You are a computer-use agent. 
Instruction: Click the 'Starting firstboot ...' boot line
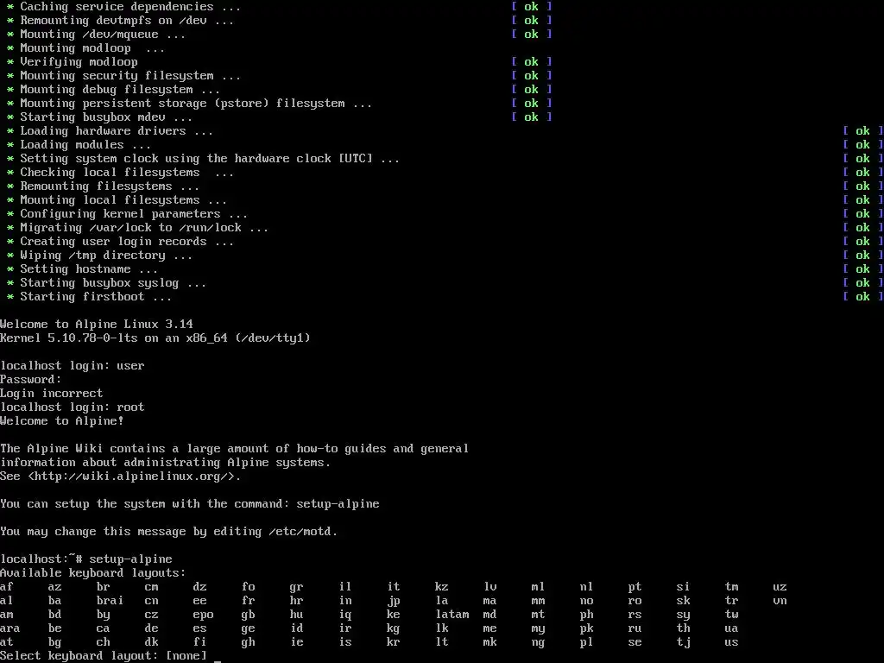(96, 297)
